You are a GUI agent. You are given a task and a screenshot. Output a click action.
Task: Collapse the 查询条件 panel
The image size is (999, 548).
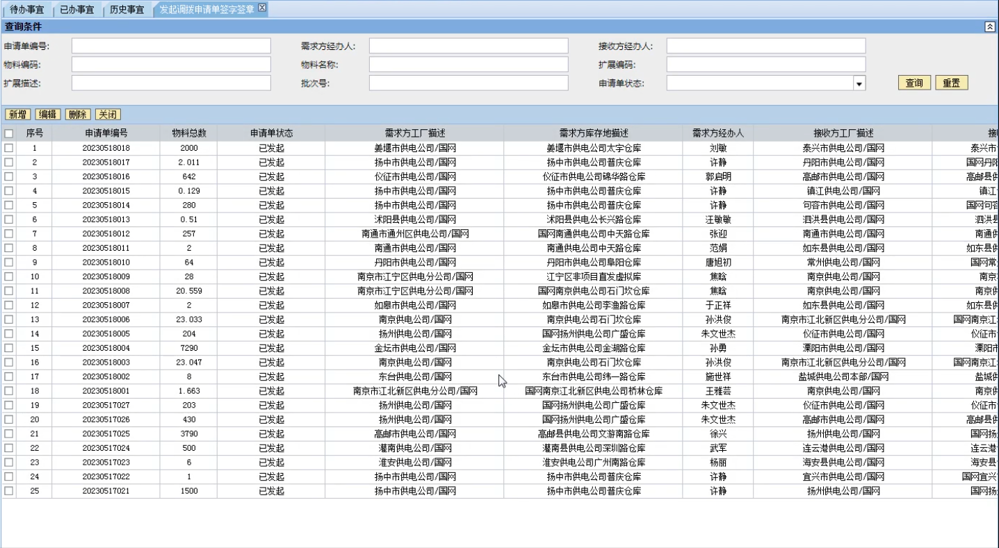click(x=990, y=26)
